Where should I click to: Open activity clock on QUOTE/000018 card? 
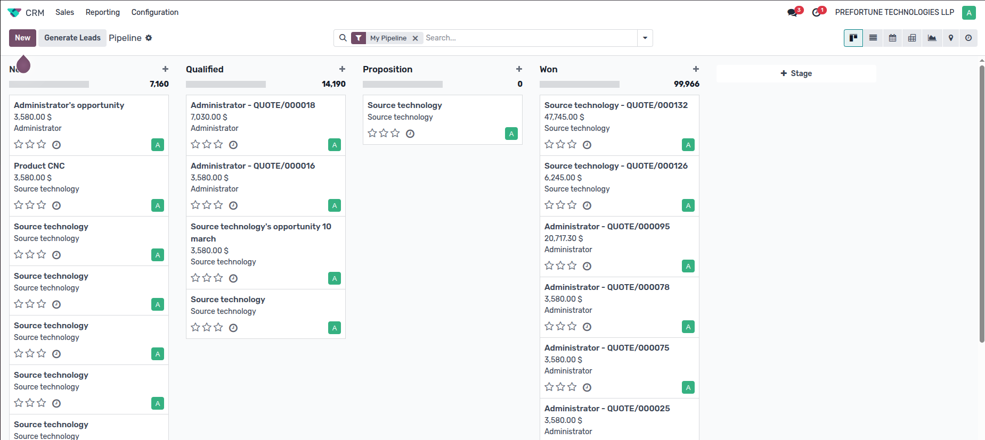[233, 145]
